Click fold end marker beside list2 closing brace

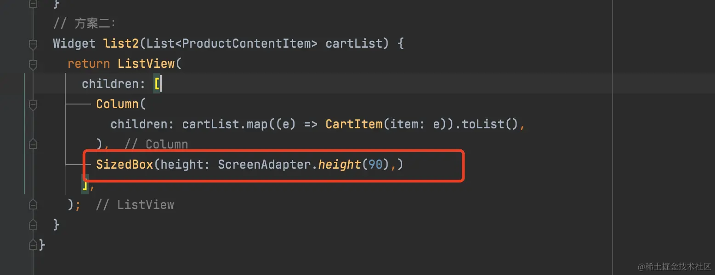(33, 225)
